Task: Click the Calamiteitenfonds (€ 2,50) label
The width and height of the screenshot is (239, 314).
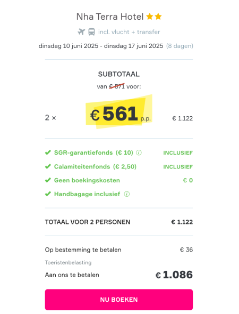Action: click(96, 167)
